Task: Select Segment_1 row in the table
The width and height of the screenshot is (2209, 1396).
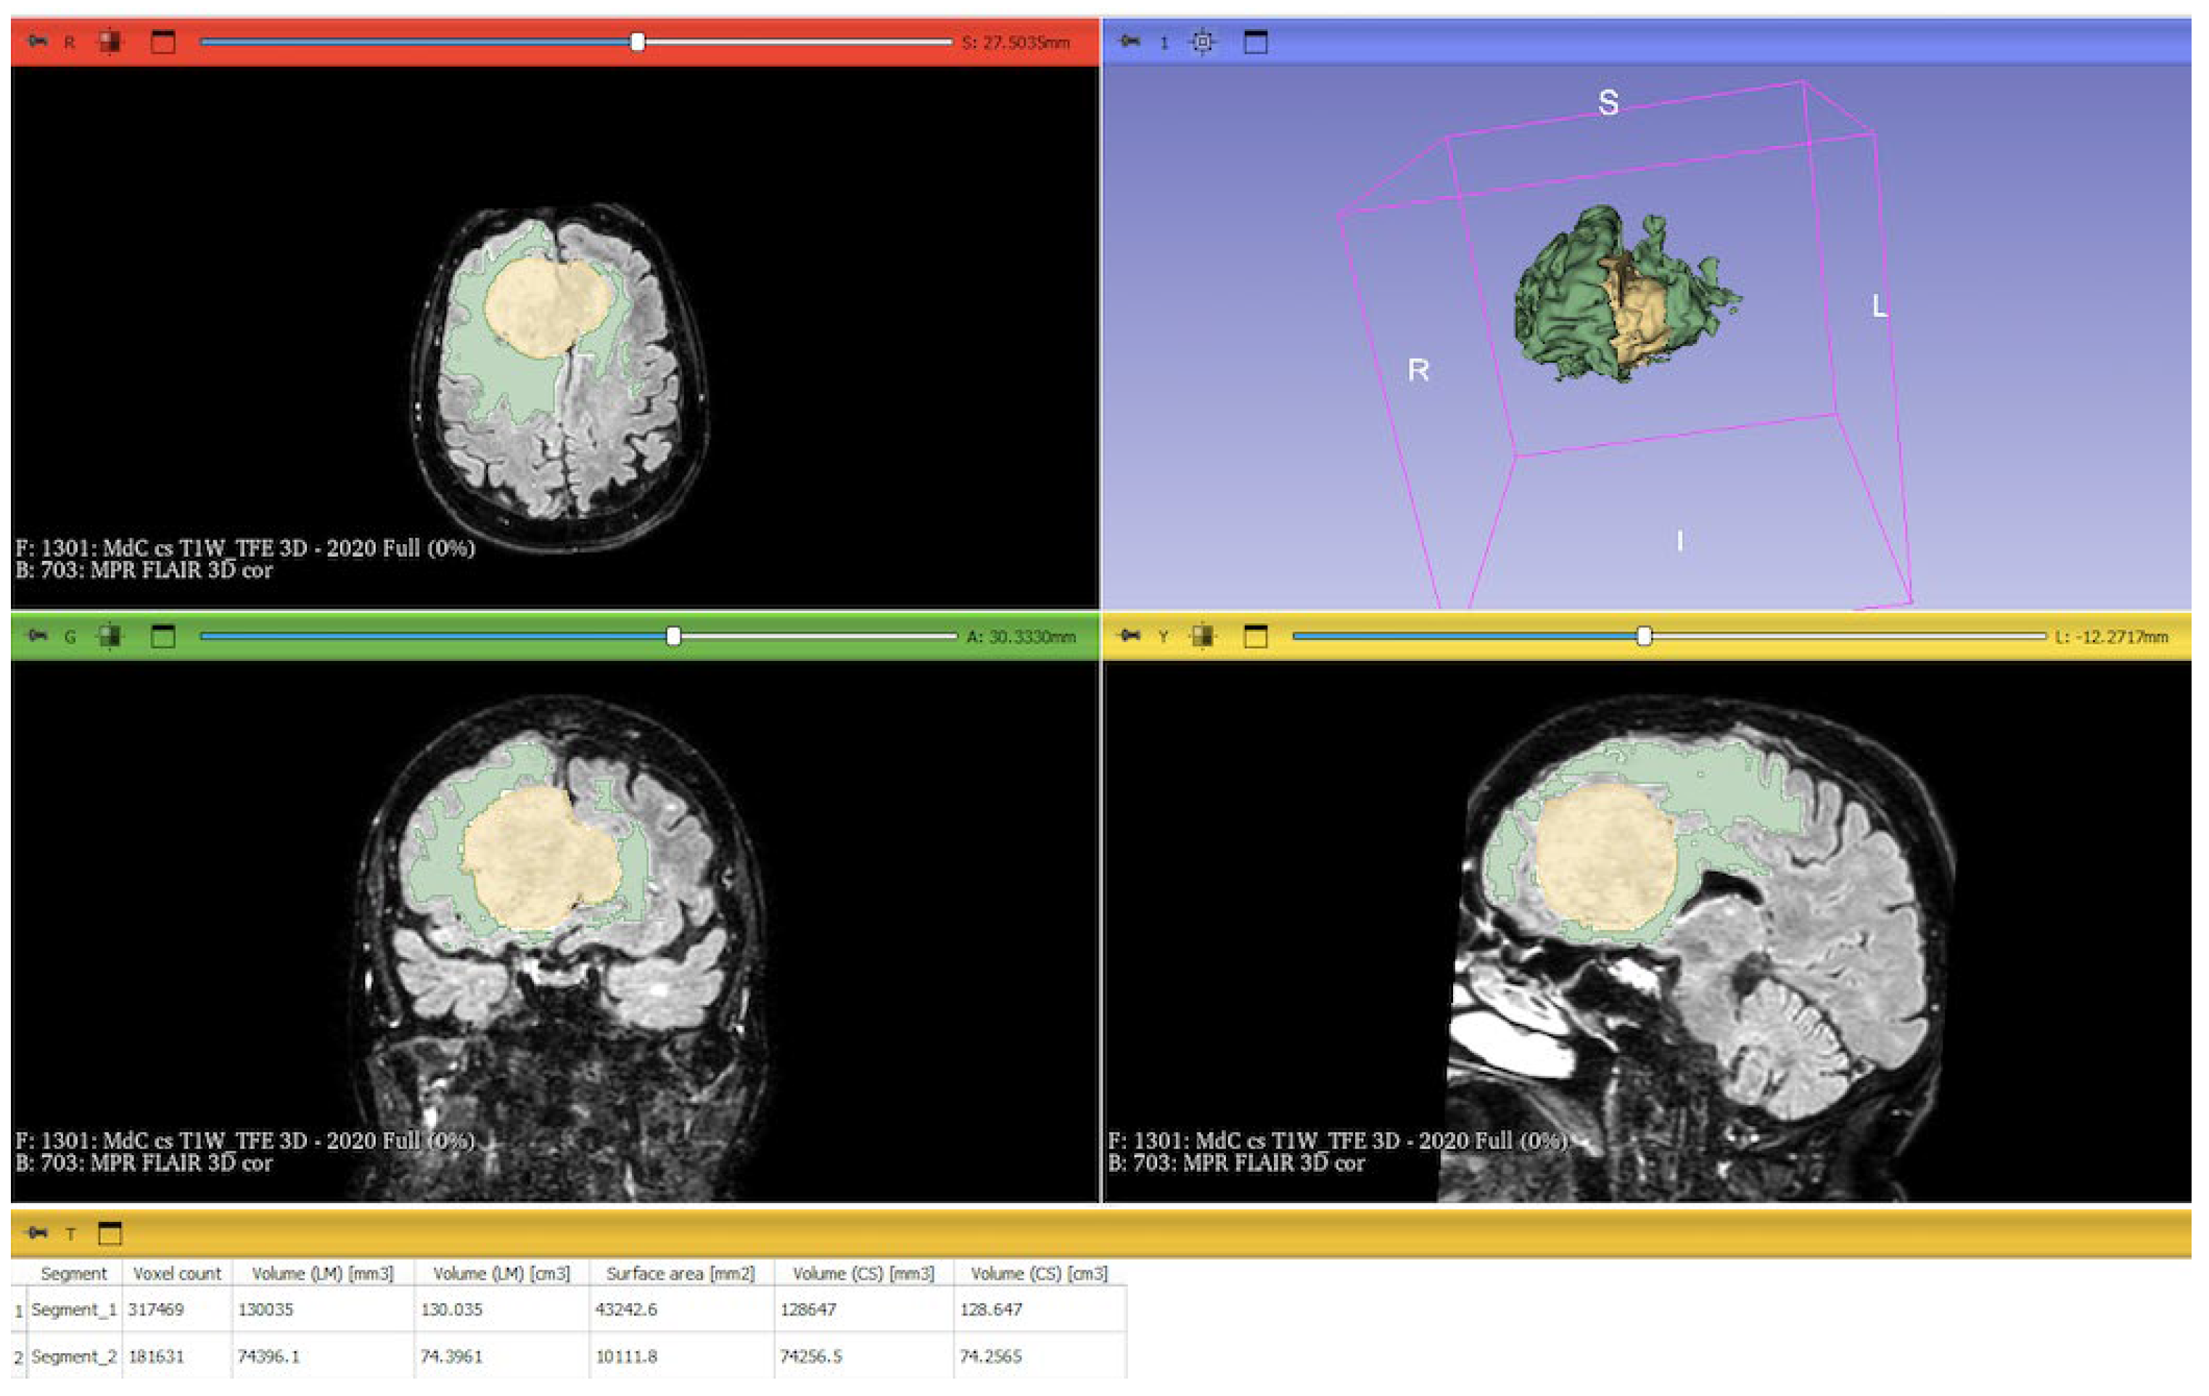Action: click(73, 1309)
